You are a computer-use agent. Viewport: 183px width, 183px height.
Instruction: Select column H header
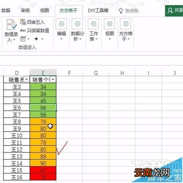coord(122,73)
